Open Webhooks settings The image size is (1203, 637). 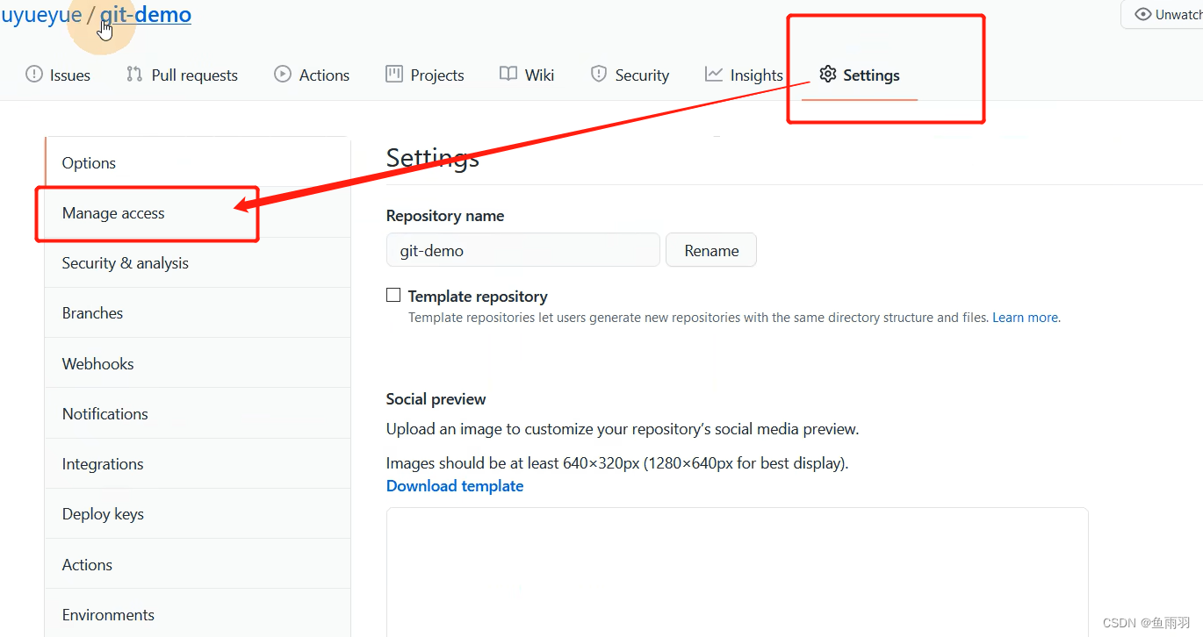coord(198,363)
